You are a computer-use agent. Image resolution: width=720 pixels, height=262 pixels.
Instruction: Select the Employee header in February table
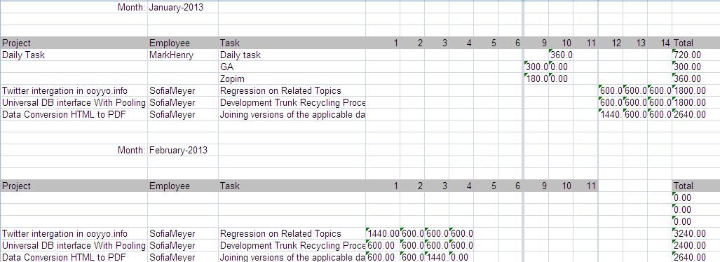coord(183,186)
